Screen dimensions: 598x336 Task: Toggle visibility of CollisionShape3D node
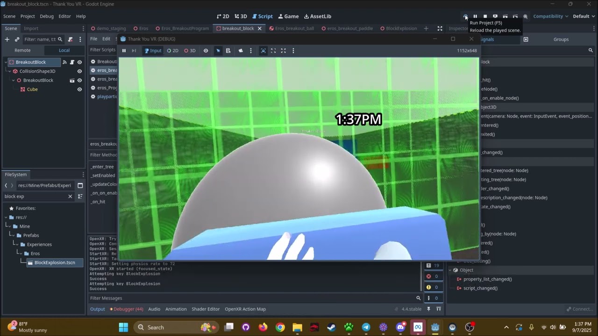pos(79,71)
